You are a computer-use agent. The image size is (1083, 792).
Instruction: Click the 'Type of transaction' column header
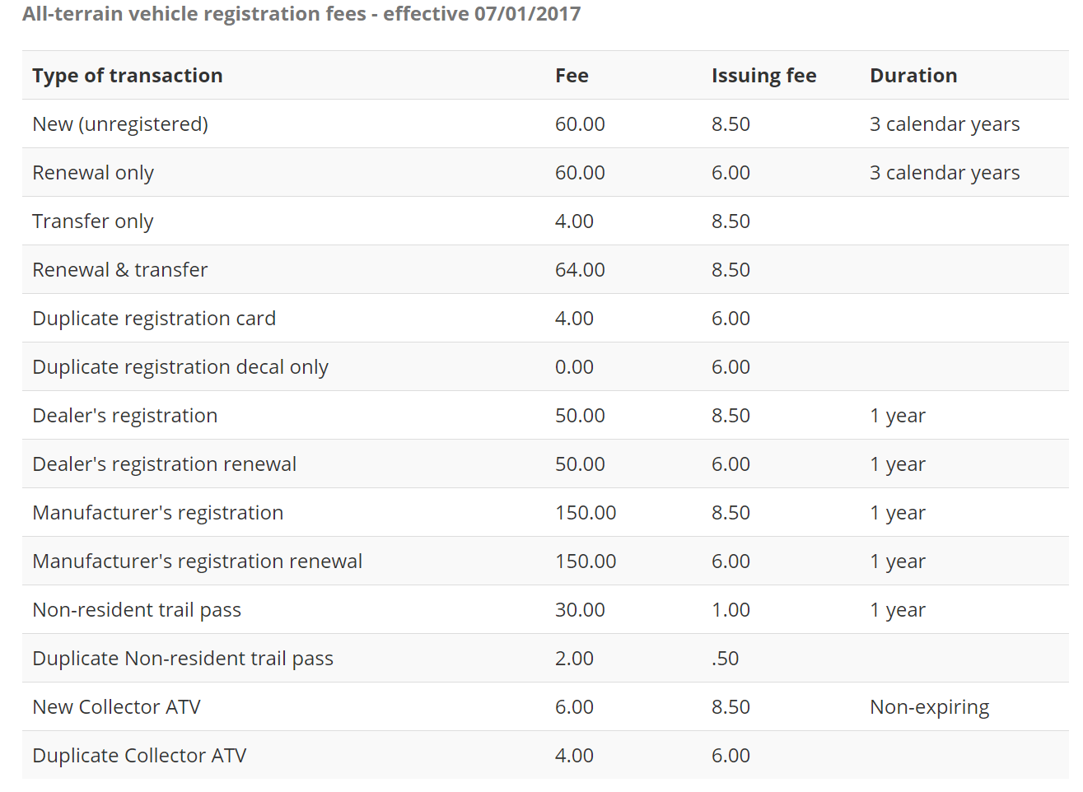pos(128,76)
